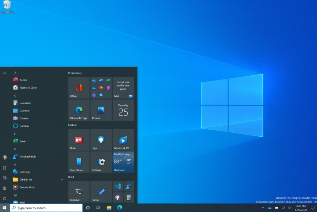Click the letter G header
317x212 pixels.
15,165
